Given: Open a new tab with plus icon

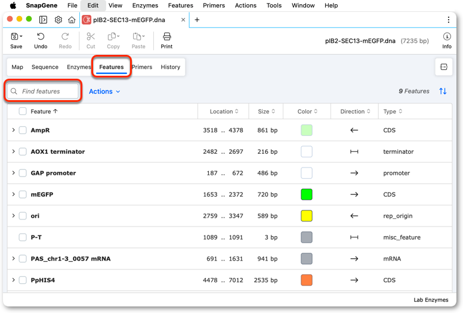Looking at the screenshot, I should 197,20.
